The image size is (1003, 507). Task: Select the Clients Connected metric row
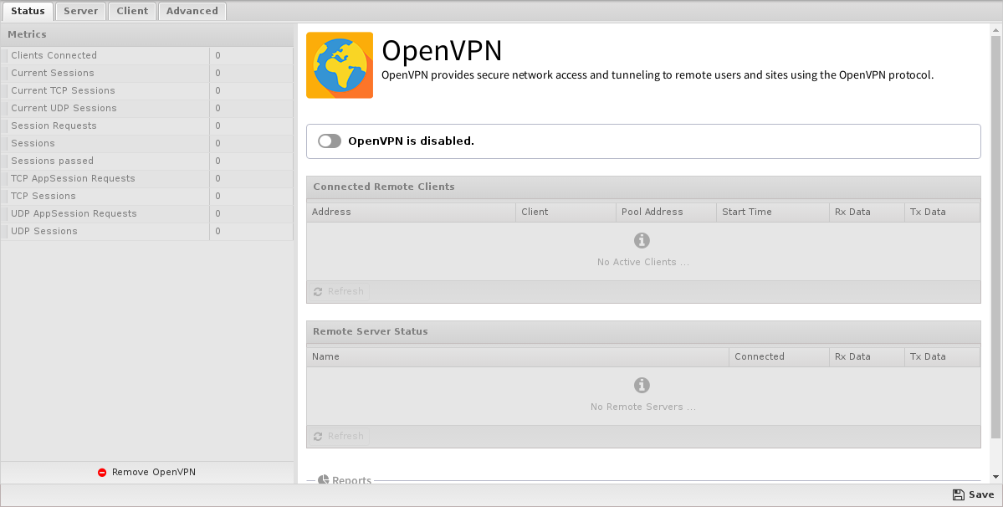[x=105, y=55]
